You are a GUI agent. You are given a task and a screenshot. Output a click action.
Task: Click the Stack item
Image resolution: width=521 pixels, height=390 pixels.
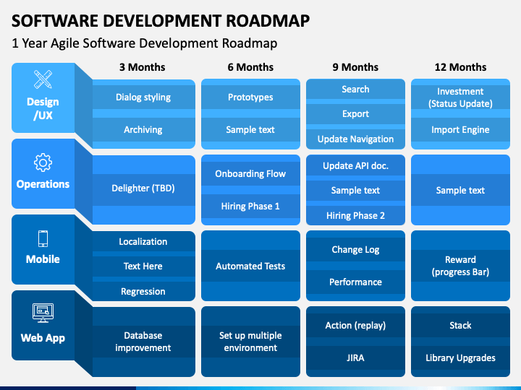[x=460, y=325]
